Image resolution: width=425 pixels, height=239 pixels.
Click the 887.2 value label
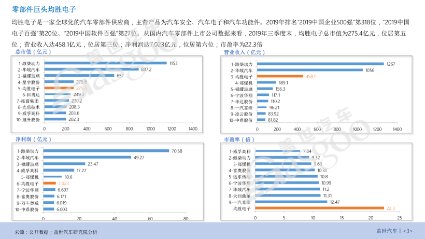point(146,69)
